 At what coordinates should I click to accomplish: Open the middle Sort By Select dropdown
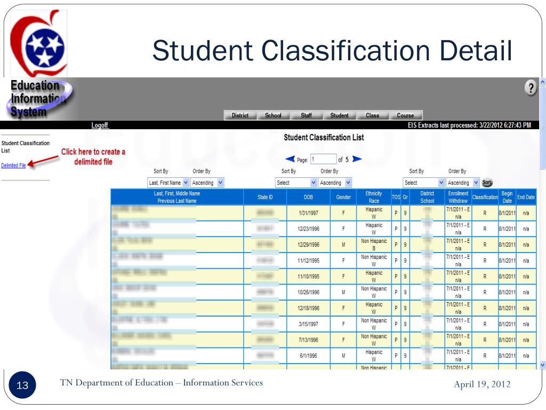point(296,183)
